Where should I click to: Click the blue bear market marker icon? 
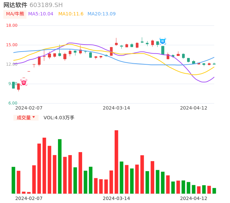pyautogui.click(x=163, y=41)
